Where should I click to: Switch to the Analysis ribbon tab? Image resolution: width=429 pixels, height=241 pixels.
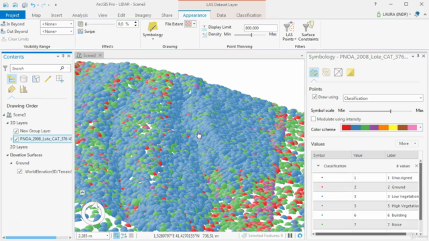[80, 15]
